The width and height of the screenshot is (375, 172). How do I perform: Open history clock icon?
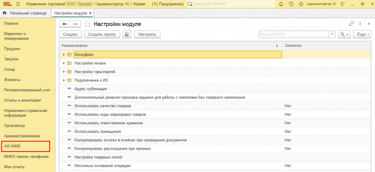tap(291, 4)
